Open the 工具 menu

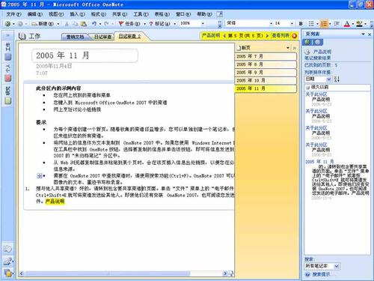pos(141,14)
